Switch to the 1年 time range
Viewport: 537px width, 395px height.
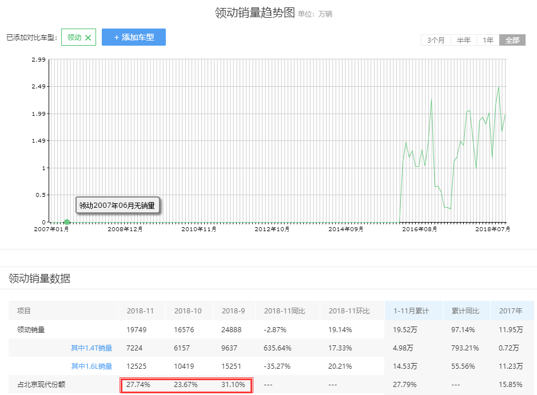point(488,40)
